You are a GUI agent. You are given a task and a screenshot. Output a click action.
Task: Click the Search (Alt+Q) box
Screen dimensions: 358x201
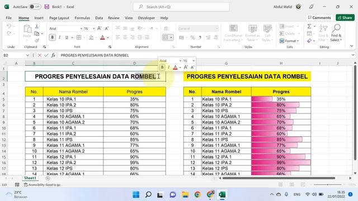point(181,7)
